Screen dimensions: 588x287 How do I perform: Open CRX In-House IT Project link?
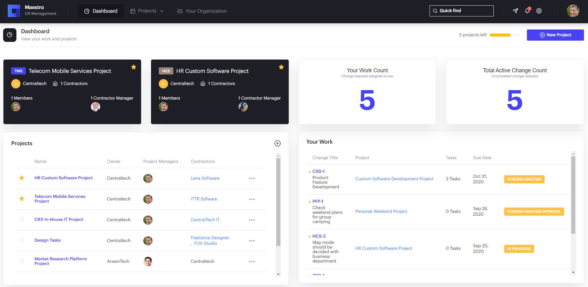click(x=59, y=219)
